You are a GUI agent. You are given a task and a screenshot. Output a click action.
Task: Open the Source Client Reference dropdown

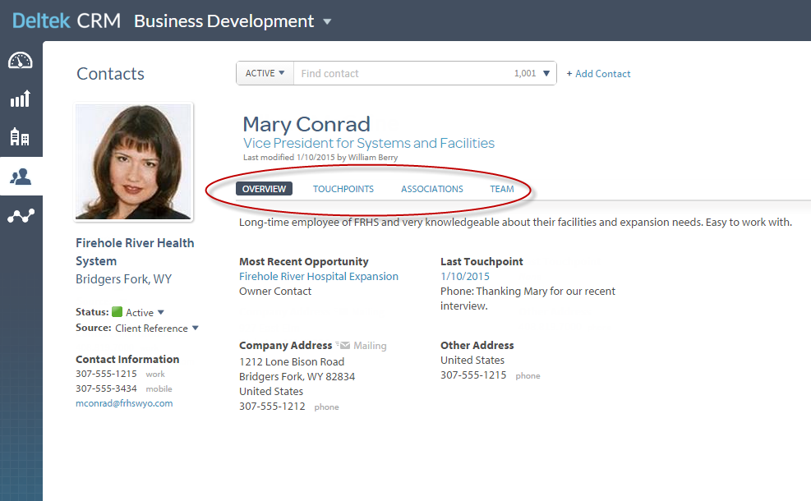(195, 329)
